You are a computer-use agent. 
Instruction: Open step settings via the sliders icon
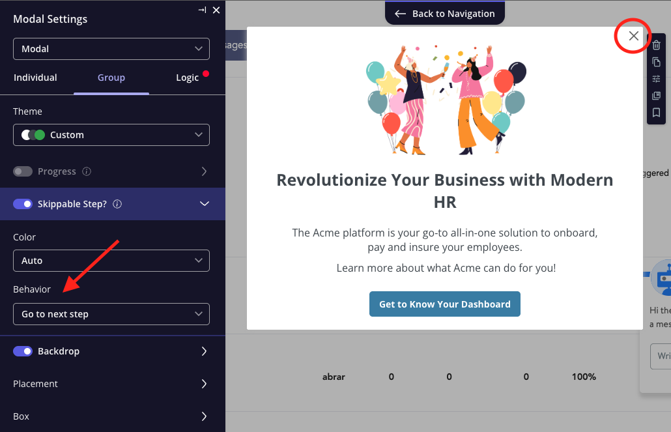pyautogui.click(x=657, y=79)
